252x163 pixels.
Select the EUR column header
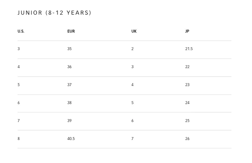tap(71, 31)
